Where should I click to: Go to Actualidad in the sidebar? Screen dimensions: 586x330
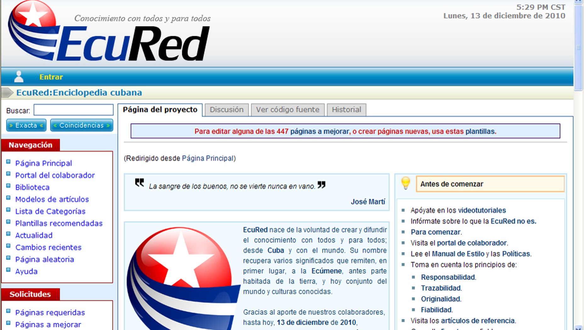point(34,235)
